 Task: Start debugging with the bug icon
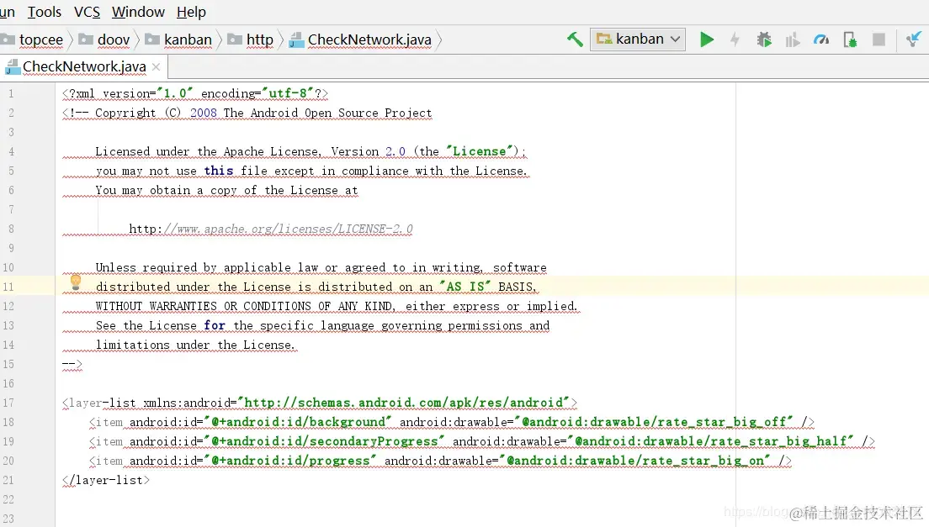764,40
